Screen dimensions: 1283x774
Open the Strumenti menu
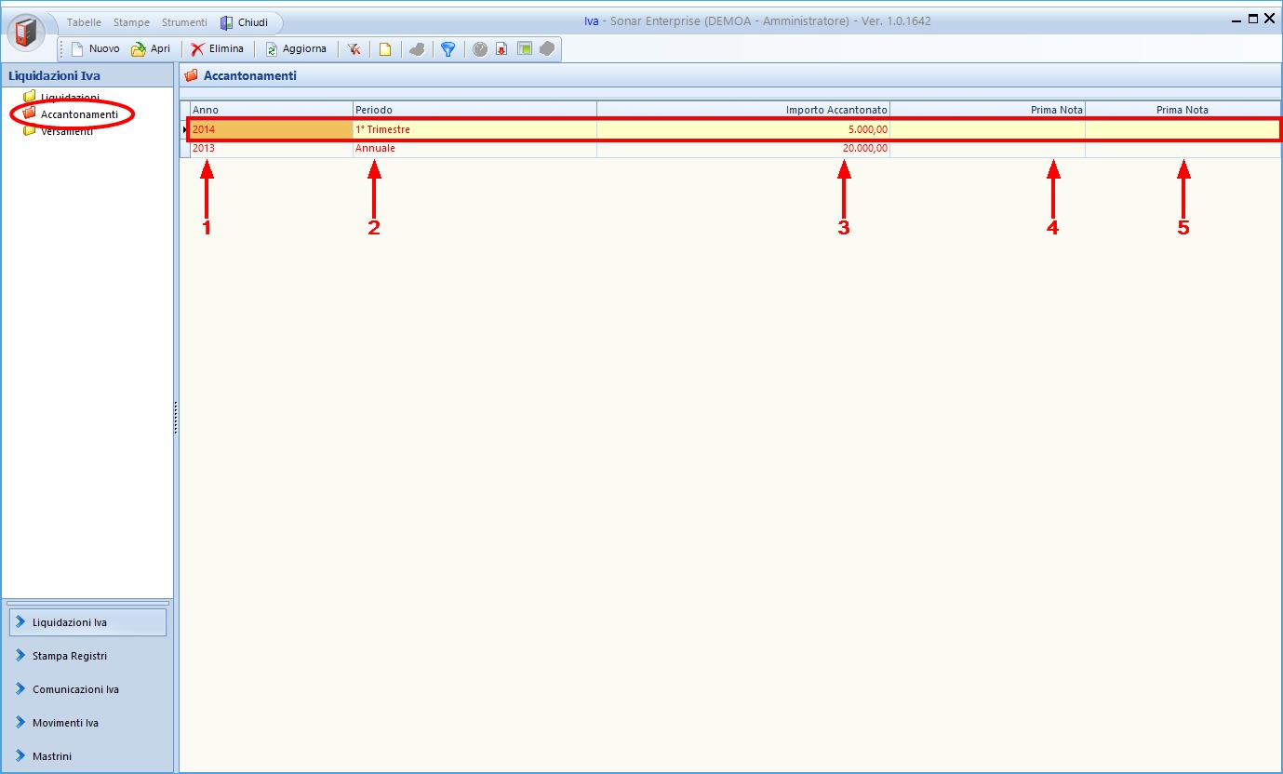(184, 22)
